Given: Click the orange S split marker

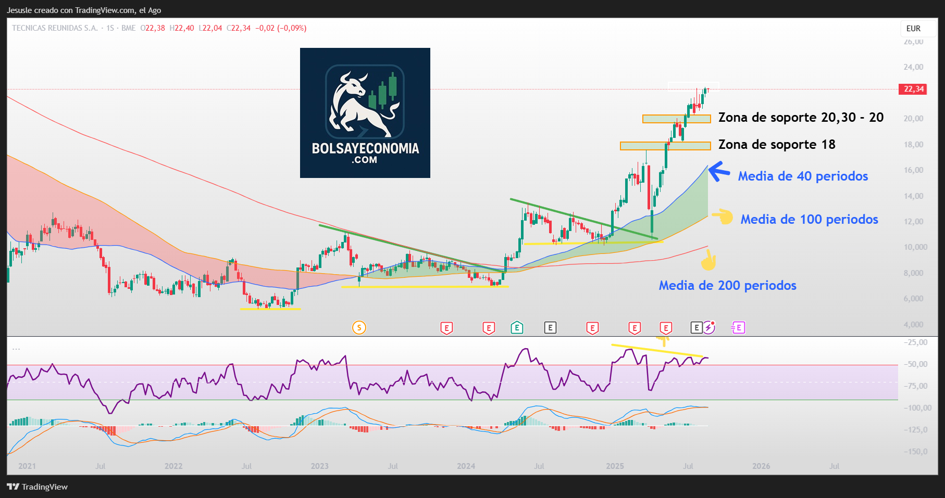Looking at the screenshot, I should [x=359, y=327].
